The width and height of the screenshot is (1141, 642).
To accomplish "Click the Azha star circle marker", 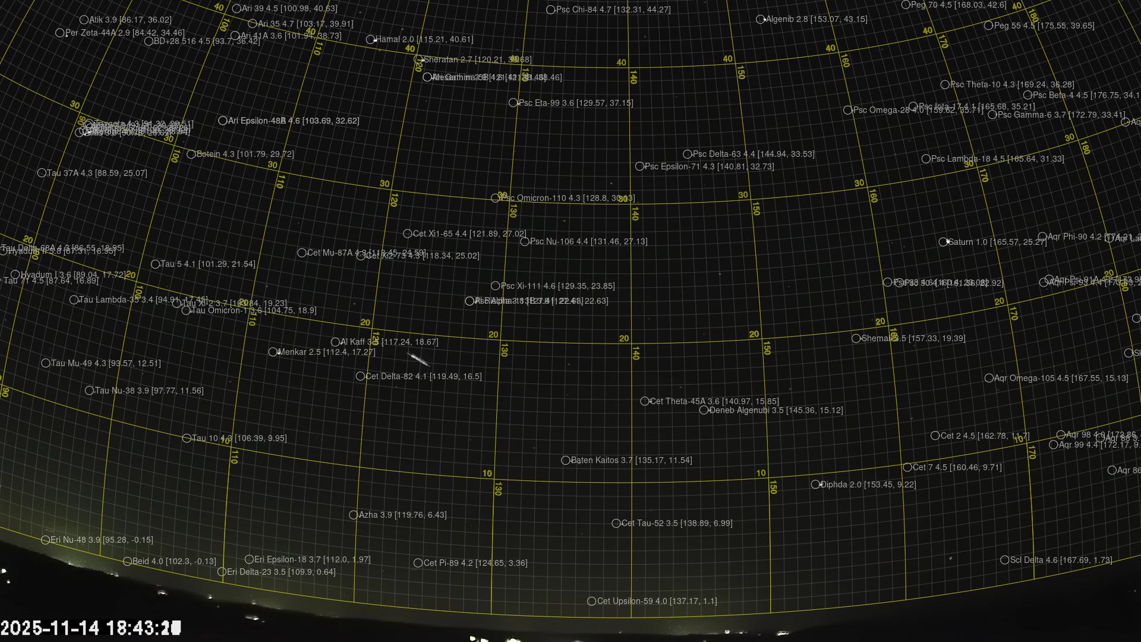I will (x=353, y=515).
